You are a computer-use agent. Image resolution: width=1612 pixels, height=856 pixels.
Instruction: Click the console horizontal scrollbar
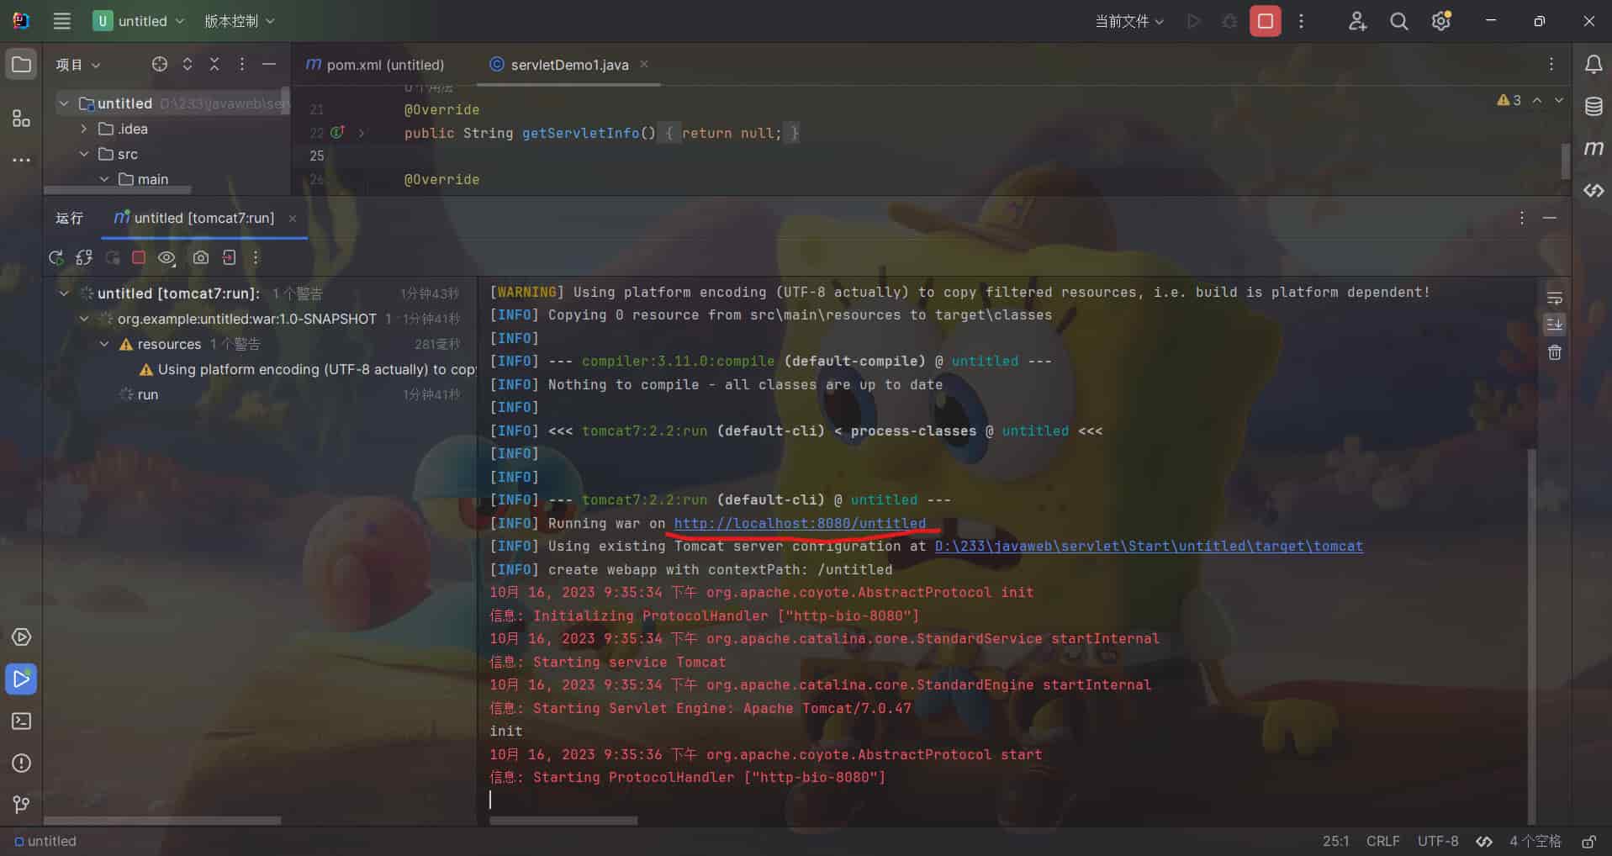tap(563, 821)
